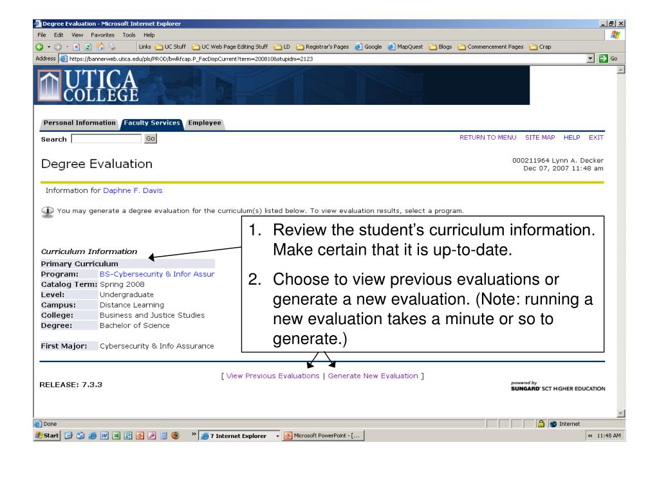
Task: Open the Help menu
Action: (149, 35)
